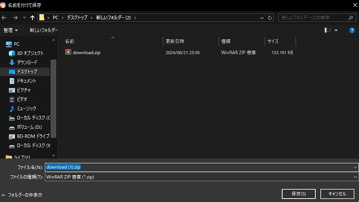Select BD-ROM ドライブ in sidebar
This screenshot has width=359, height=202.
pos(33,136)
